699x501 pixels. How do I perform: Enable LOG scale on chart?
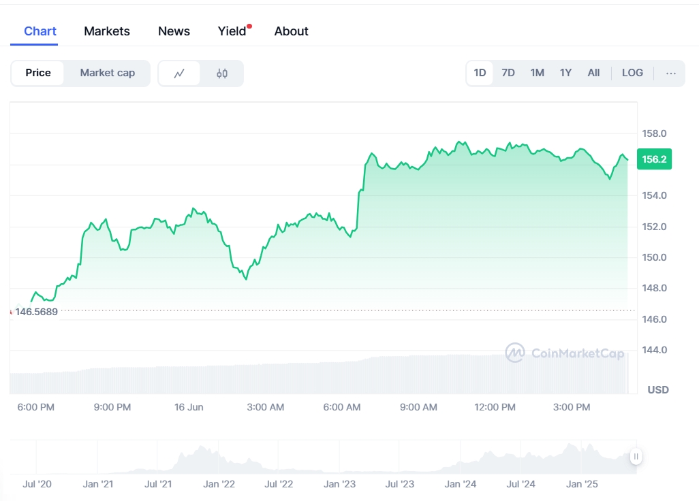(632, 73)
